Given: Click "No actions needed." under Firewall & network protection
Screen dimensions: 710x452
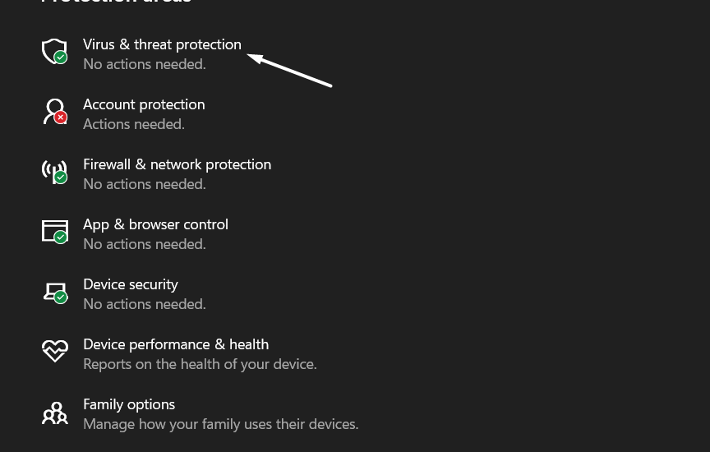Looking at the screenshot, I should [145, 184].
